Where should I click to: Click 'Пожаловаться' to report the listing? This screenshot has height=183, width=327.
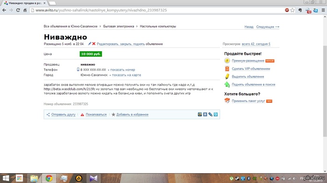point(96,115)
